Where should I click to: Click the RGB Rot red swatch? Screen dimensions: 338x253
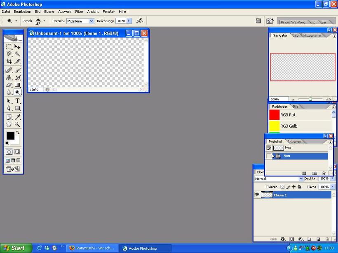[275, 115]
